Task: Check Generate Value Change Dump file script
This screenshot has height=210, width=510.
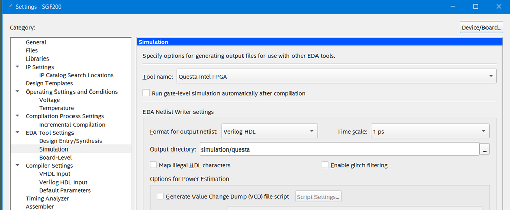Action: (x=160, y=196)
